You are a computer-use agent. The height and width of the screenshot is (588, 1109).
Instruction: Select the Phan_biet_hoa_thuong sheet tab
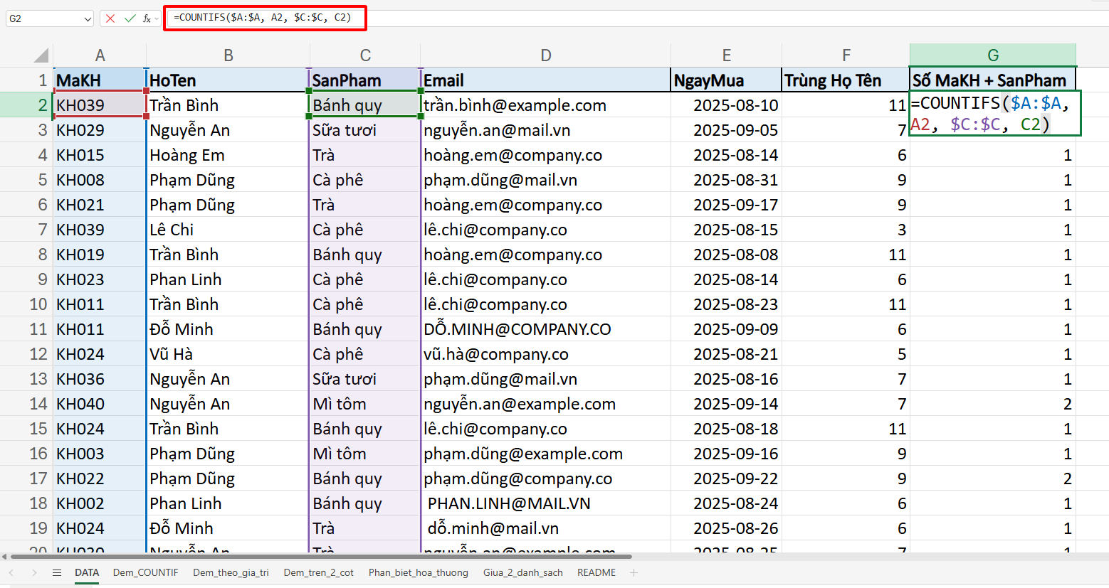tap(419, 572)
